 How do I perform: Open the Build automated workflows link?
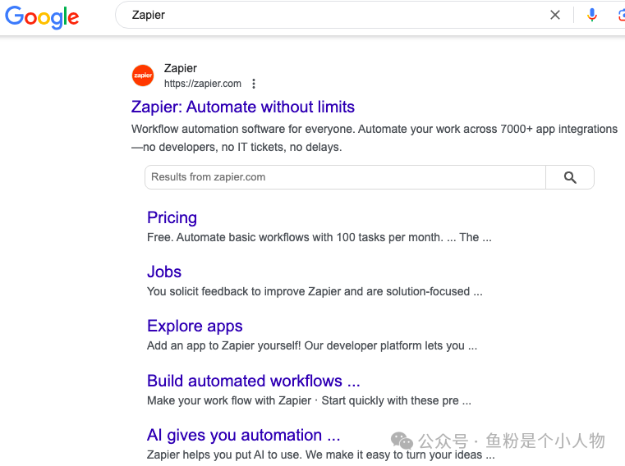pyautogui.click(x=254, y=381)
